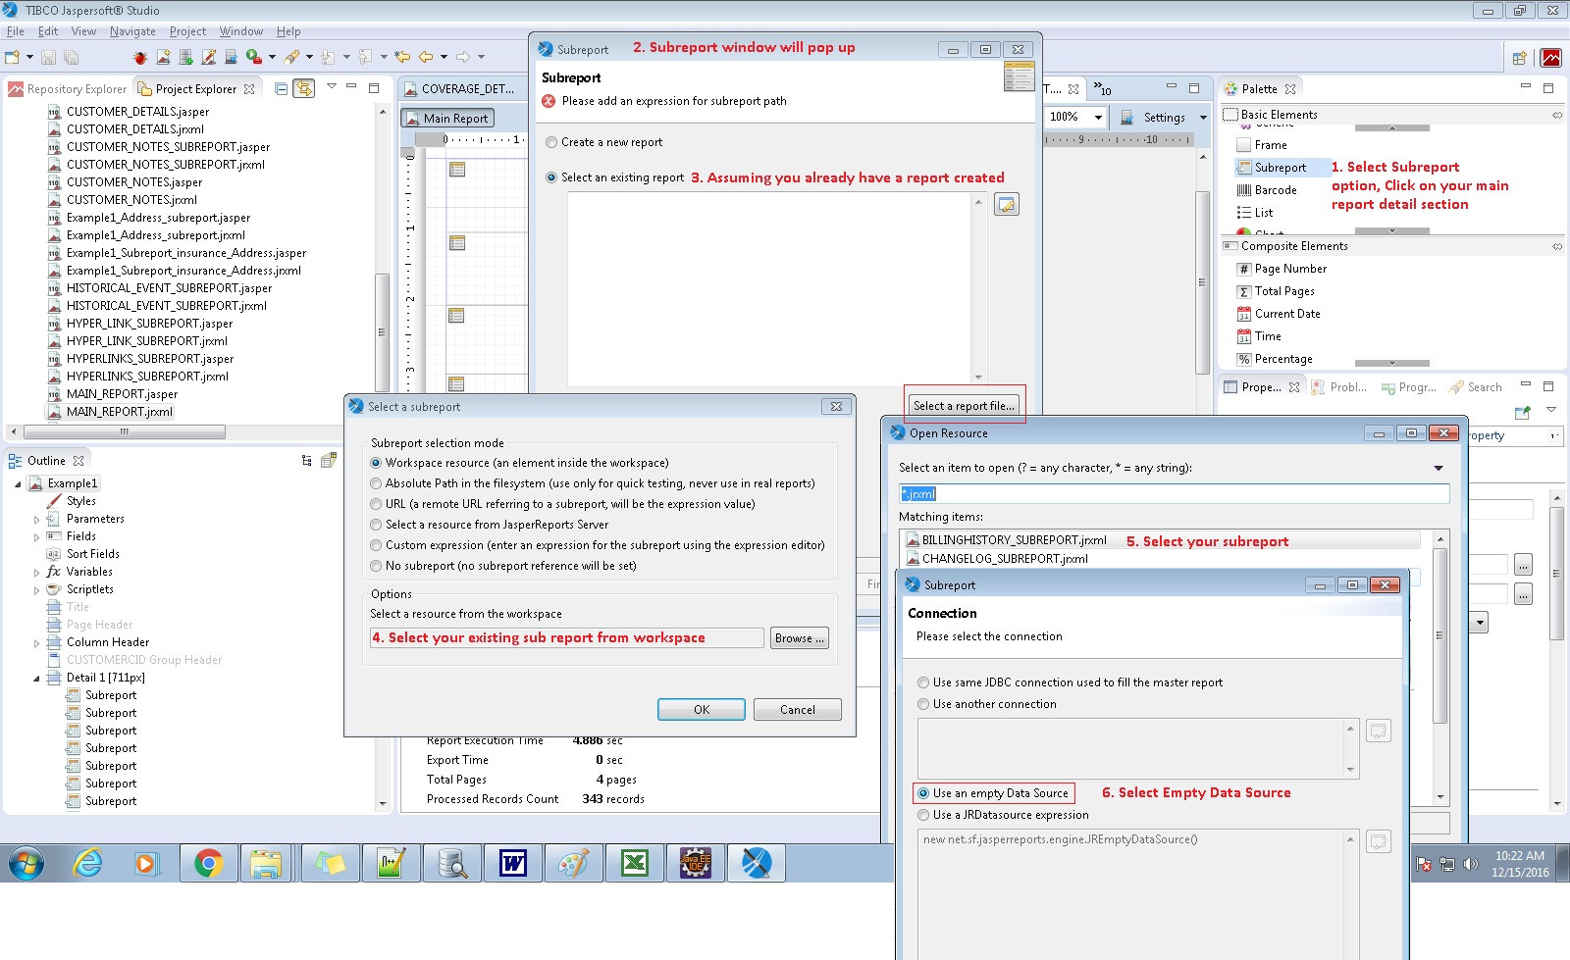Collapse the Detail 1 node
The image size is (1570, 960).
37,679
